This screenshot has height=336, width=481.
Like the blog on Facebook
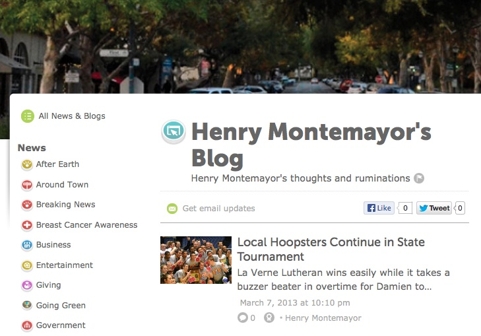(379, 208)
